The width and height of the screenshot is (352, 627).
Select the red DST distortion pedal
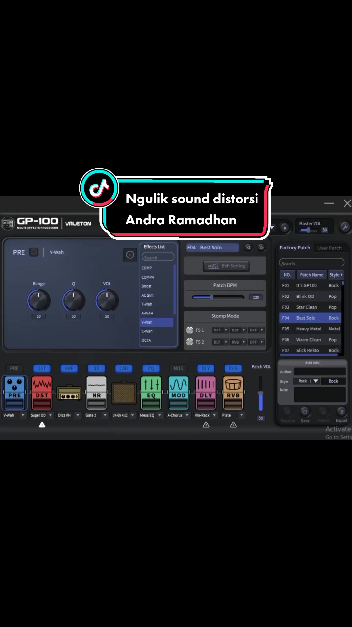pyautogui.click(x=42, y=393)
